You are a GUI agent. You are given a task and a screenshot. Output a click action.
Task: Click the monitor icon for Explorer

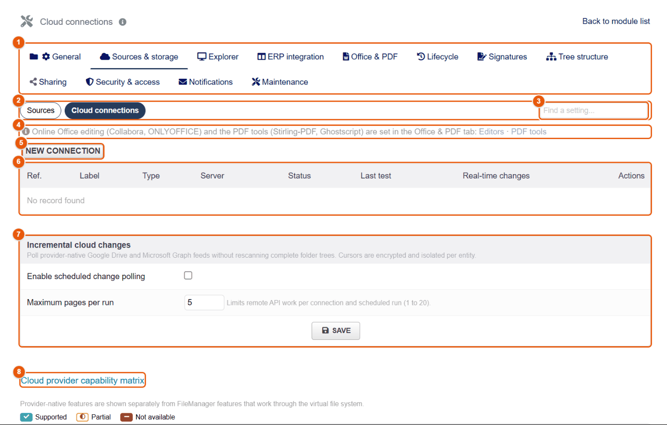pos(202,56)
